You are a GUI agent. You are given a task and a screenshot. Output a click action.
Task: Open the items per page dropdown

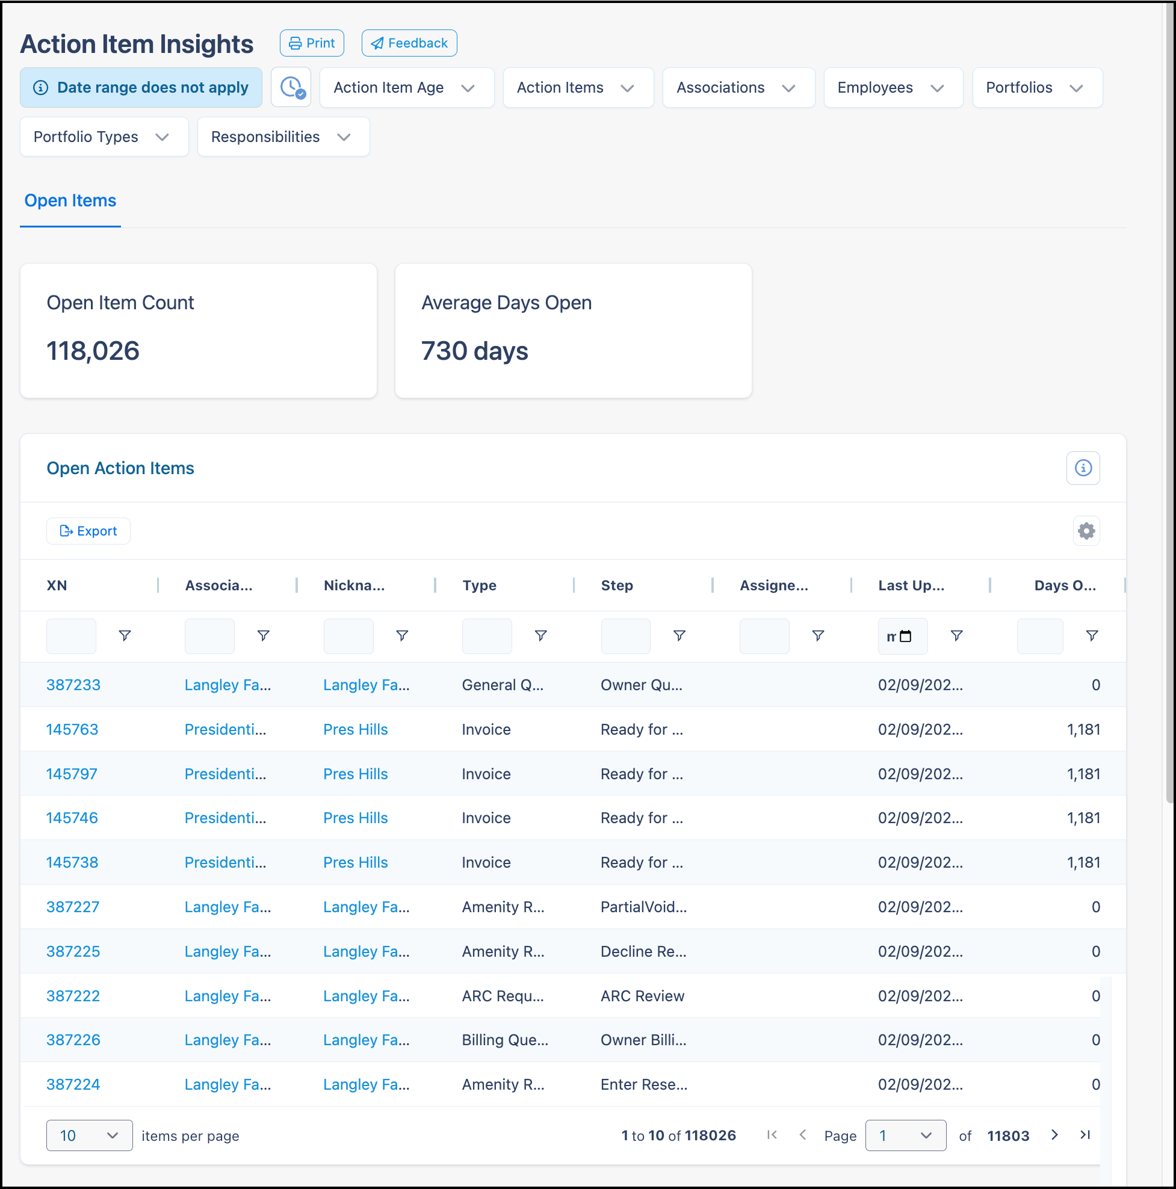[x=89, y=1135]
